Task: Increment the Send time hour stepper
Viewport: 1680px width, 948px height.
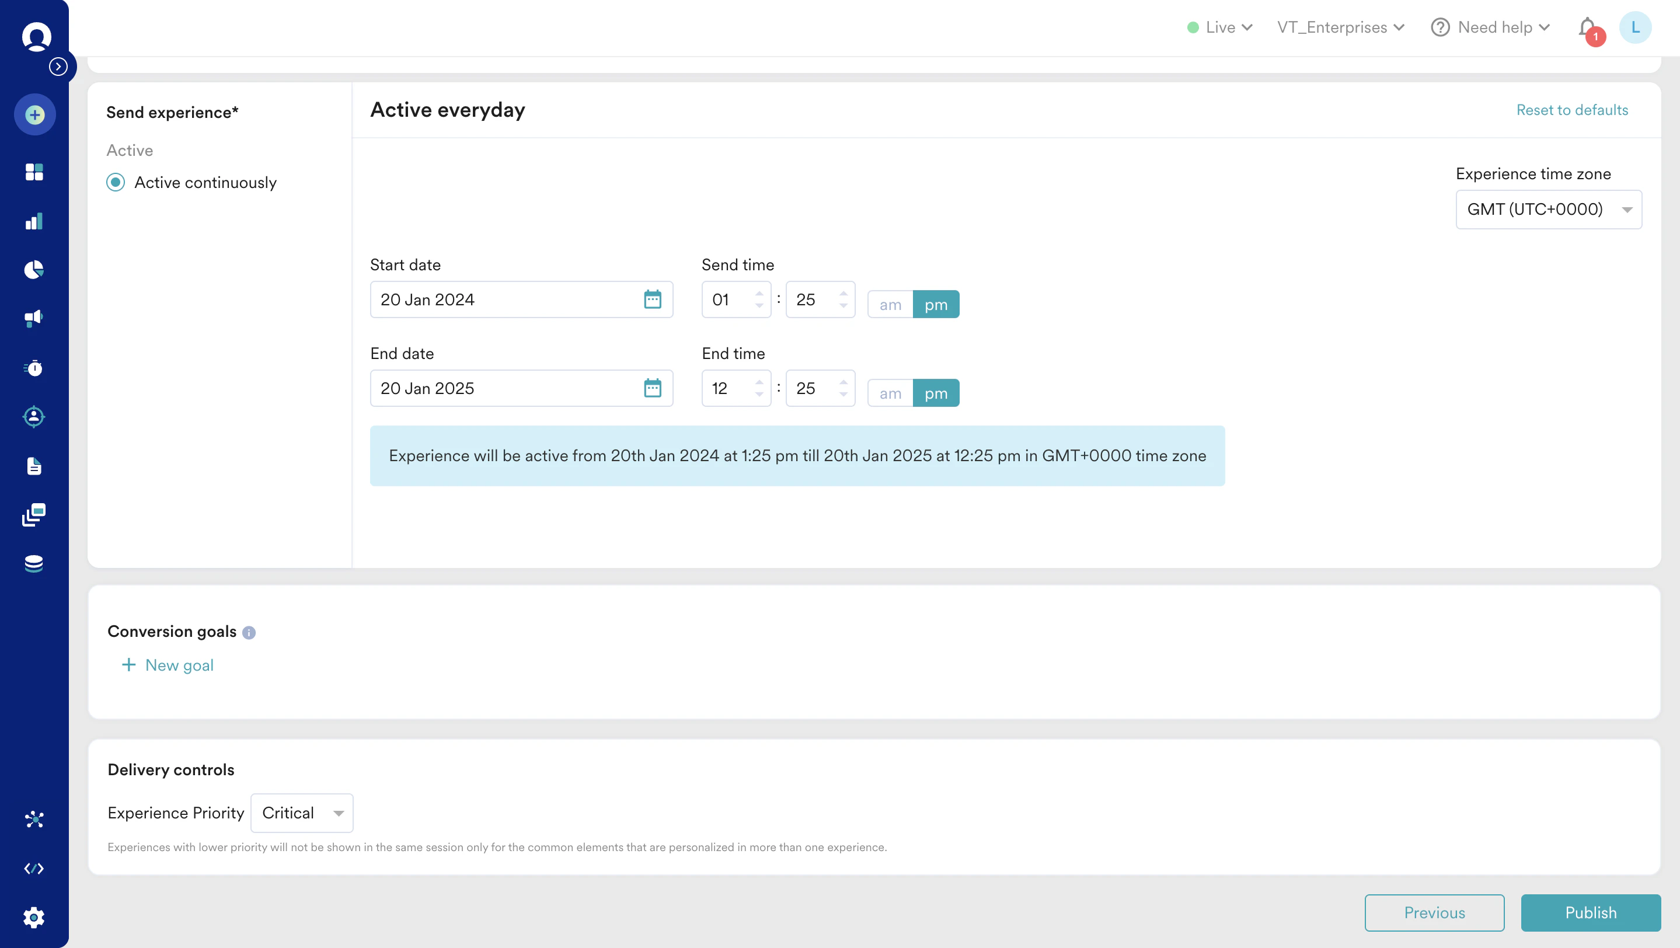Action: tap(759, 292)
